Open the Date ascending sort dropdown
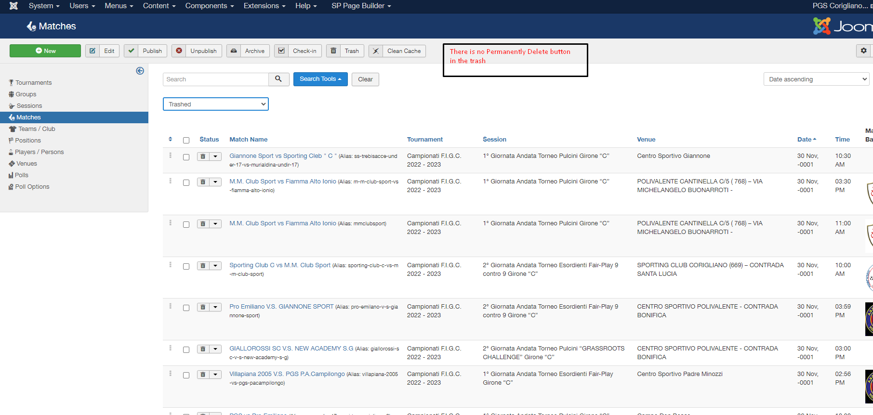The width and height of the screenshot is (873, 415). pos(816,79)
